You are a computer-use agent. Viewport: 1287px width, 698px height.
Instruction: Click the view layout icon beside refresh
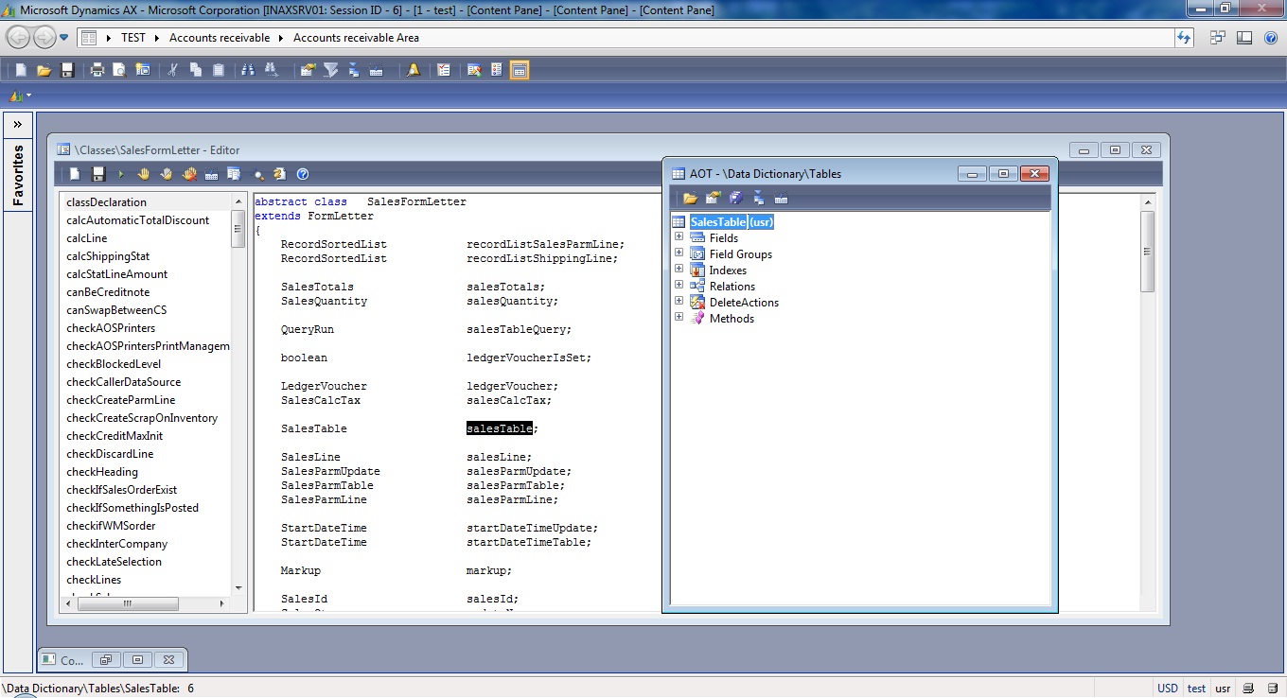click(x=1217, y=38)
